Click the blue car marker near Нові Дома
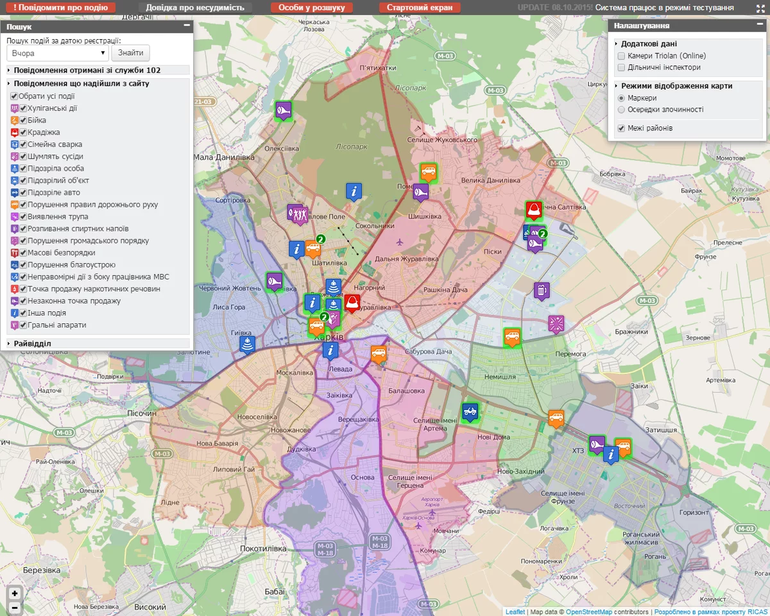 470,412
